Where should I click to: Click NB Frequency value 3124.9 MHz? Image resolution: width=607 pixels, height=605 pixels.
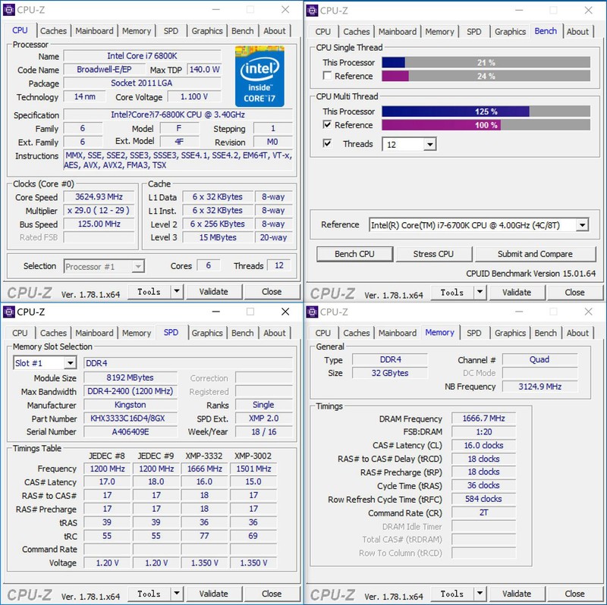(539, 387)
